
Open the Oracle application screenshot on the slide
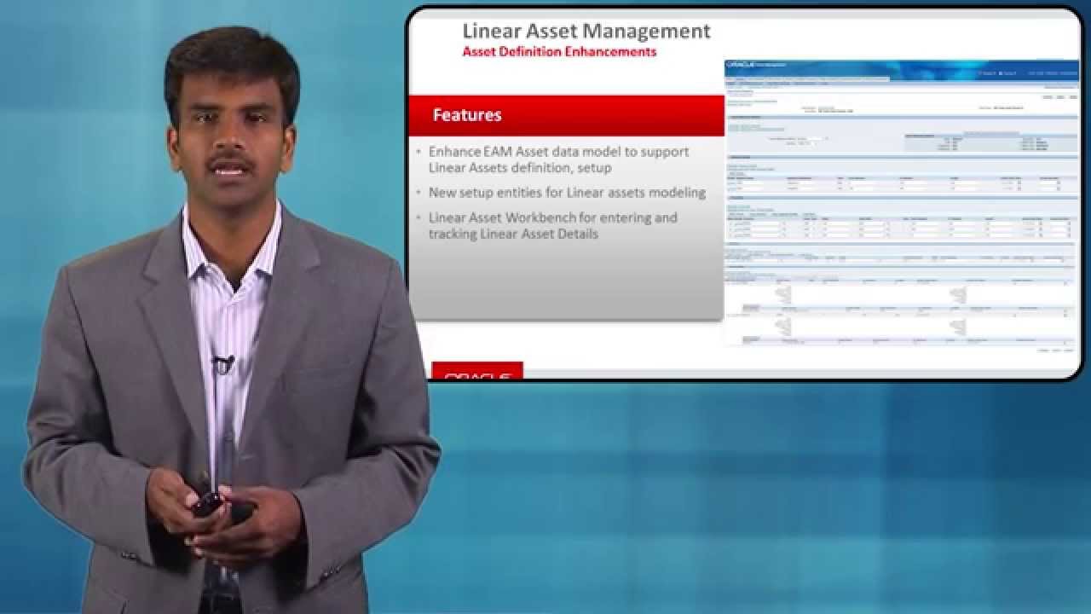(x=901, y=205)
